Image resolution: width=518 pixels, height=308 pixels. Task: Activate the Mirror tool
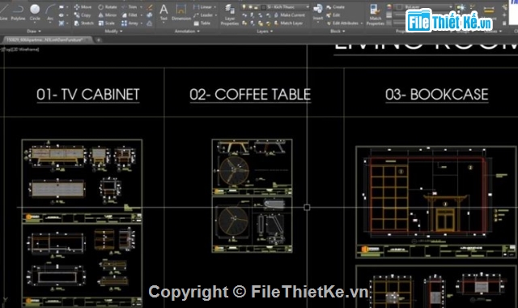[108, 15]
